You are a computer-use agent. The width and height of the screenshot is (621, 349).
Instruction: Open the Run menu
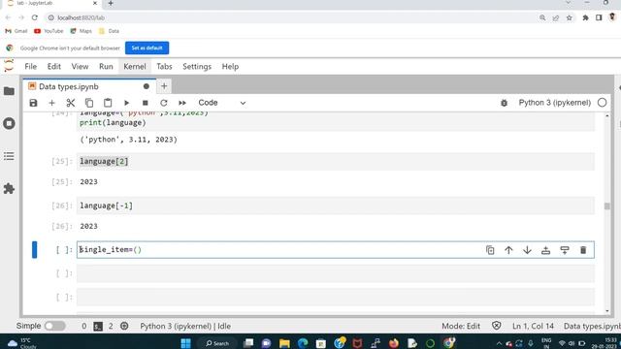point(106,67)
